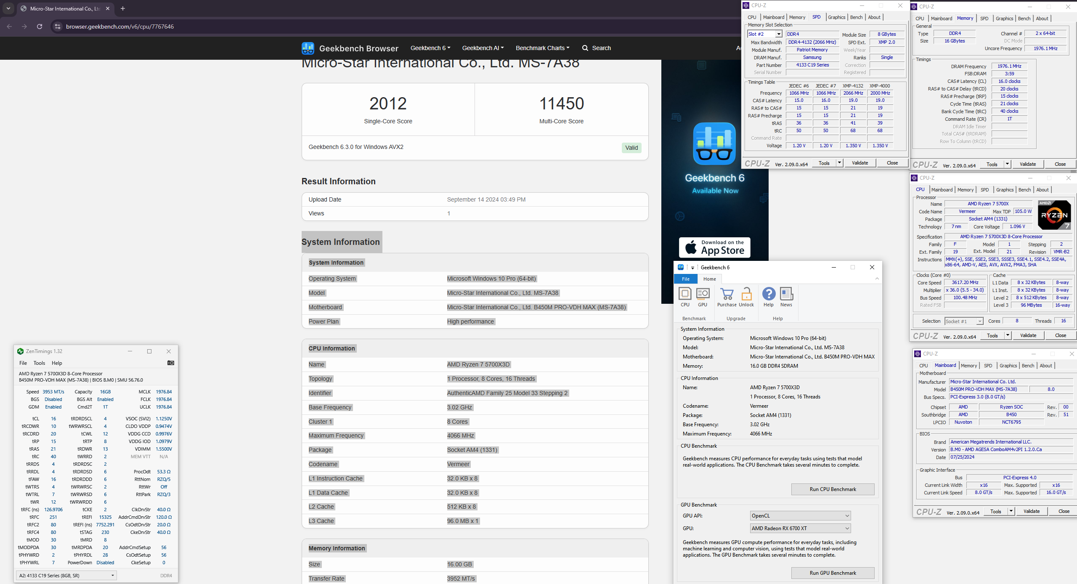This screenshot has height=584, width=1077.
Task: Open File tab in Geekbench 6 ribbon
Action: click(686, 279)
